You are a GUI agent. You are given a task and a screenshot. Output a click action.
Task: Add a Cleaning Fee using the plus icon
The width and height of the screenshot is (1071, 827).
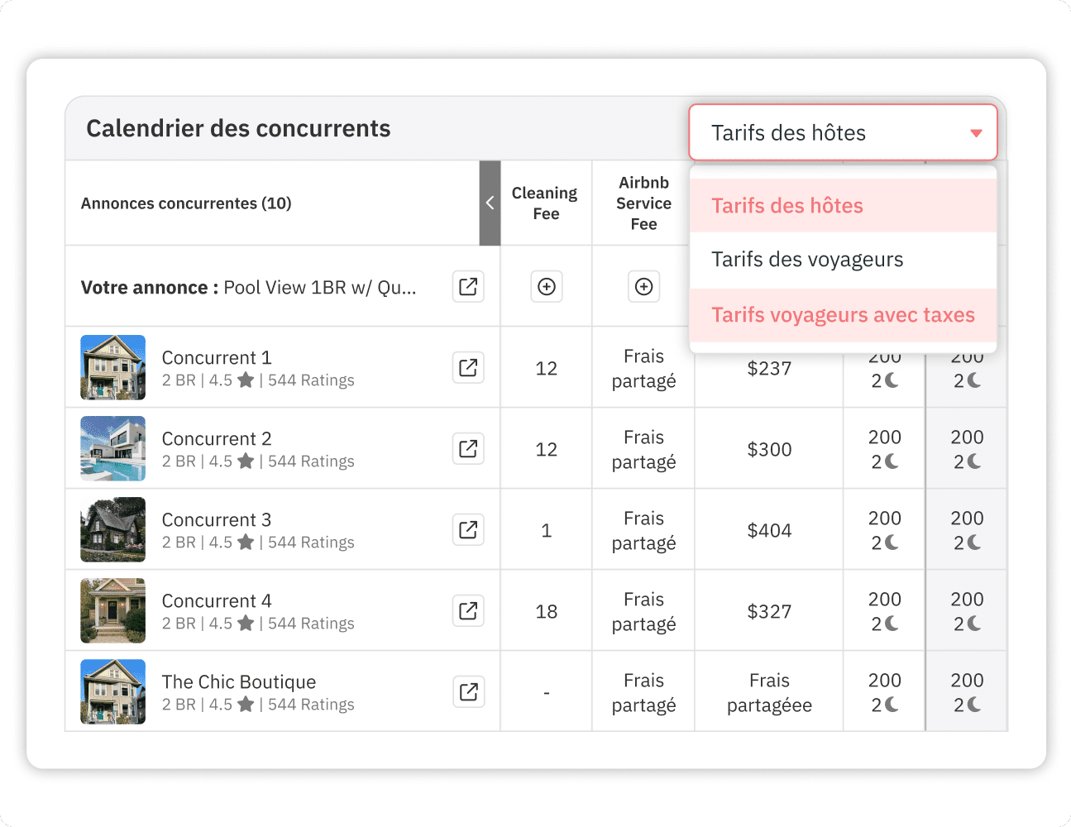click(546, 287)
